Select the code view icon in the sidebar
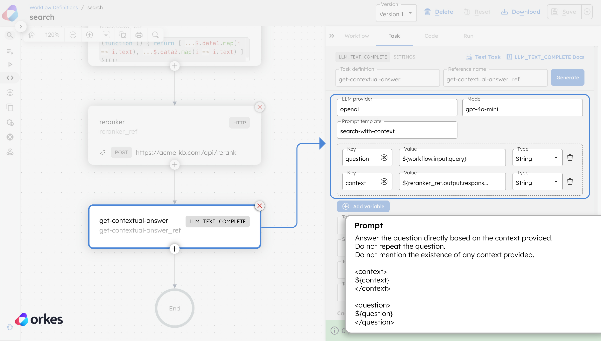The width and height of the screenshot is (601, 341). point(10,78)
